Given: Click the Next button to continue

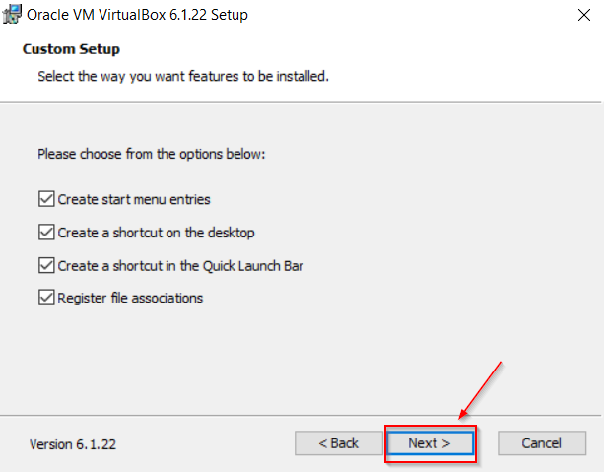Looking at the screenshot, I should [x=430, y=443].
